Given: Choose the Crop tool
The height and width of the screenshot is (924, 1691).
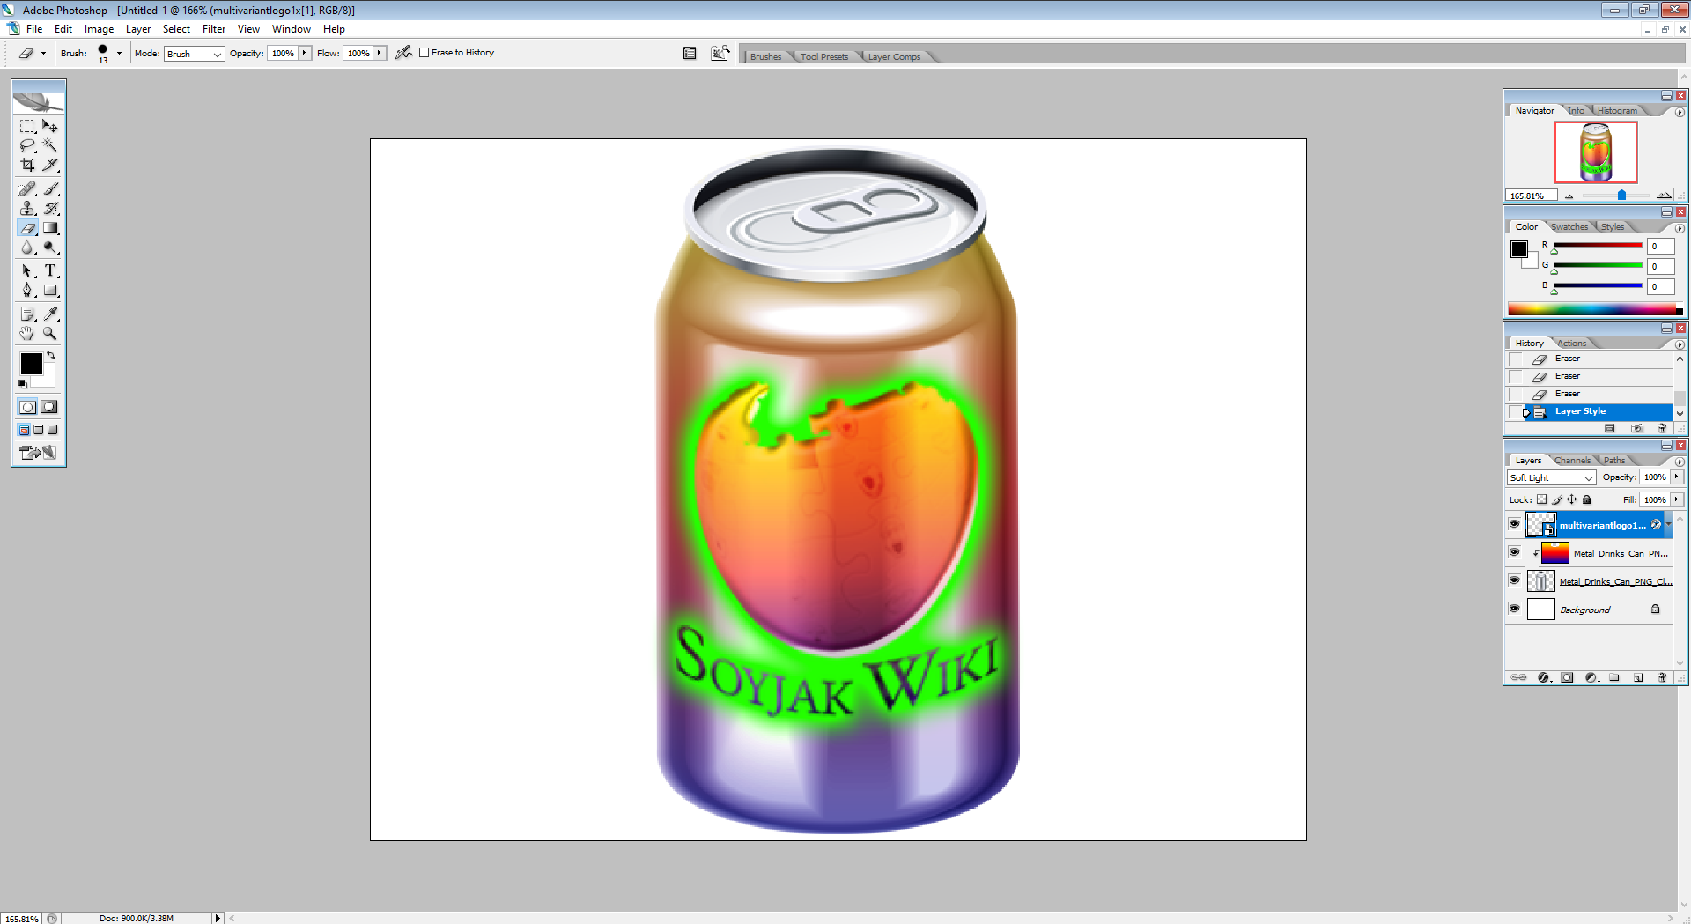Looking at the screenshot, I should click(x=27, y=165).
